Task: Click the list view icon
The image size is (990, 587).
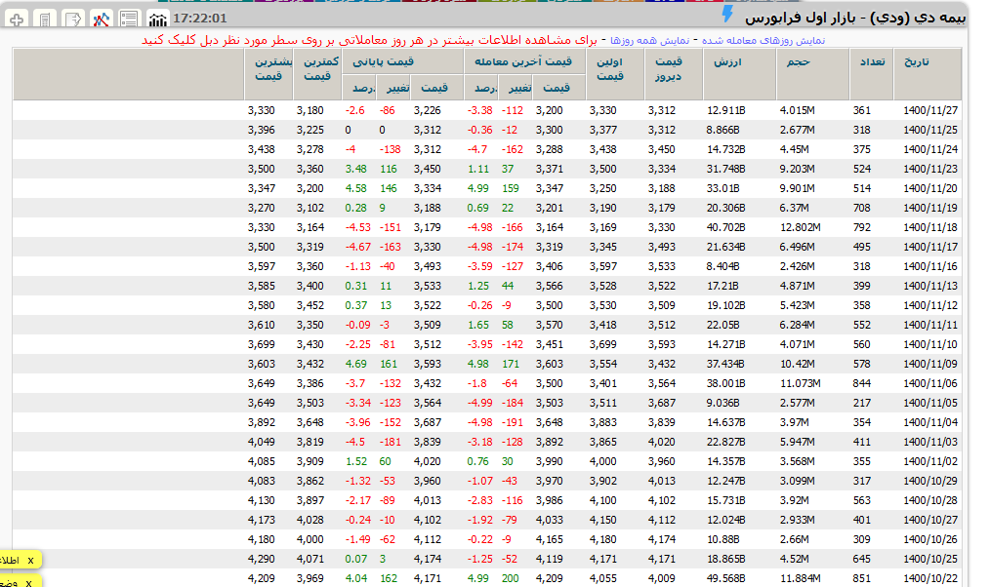Action: point(129,19)
